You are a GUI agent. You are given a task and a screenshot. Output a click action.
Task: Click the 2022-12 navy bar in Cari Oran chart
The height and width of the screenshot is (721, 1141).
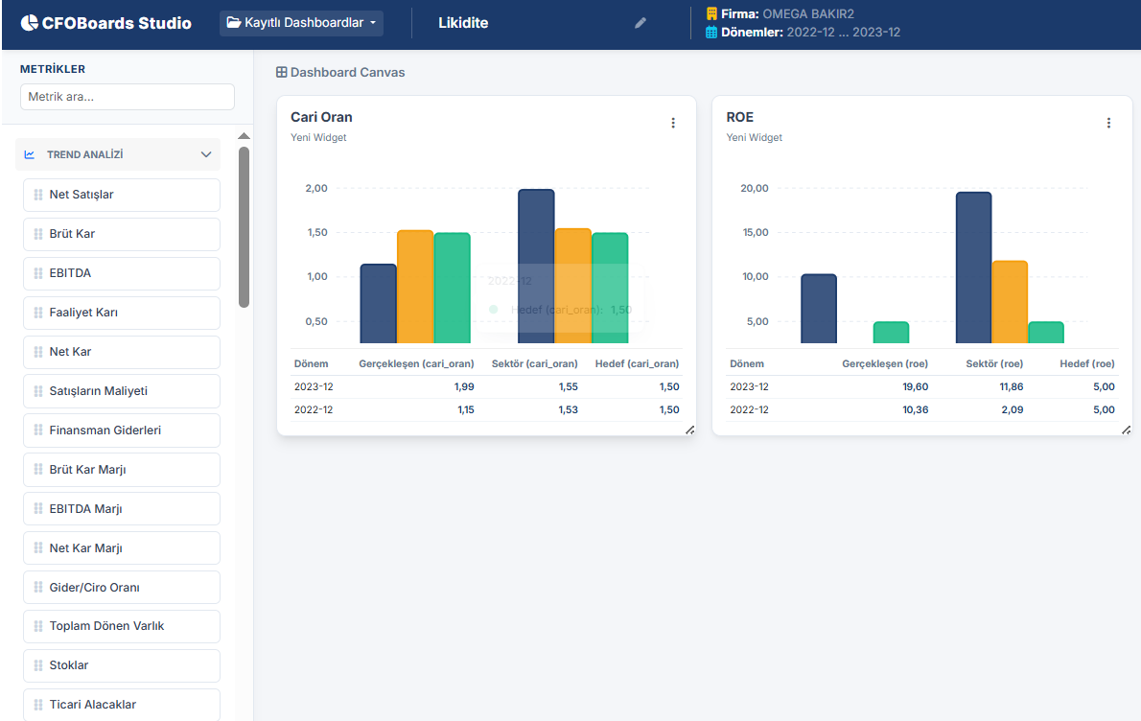379,303
